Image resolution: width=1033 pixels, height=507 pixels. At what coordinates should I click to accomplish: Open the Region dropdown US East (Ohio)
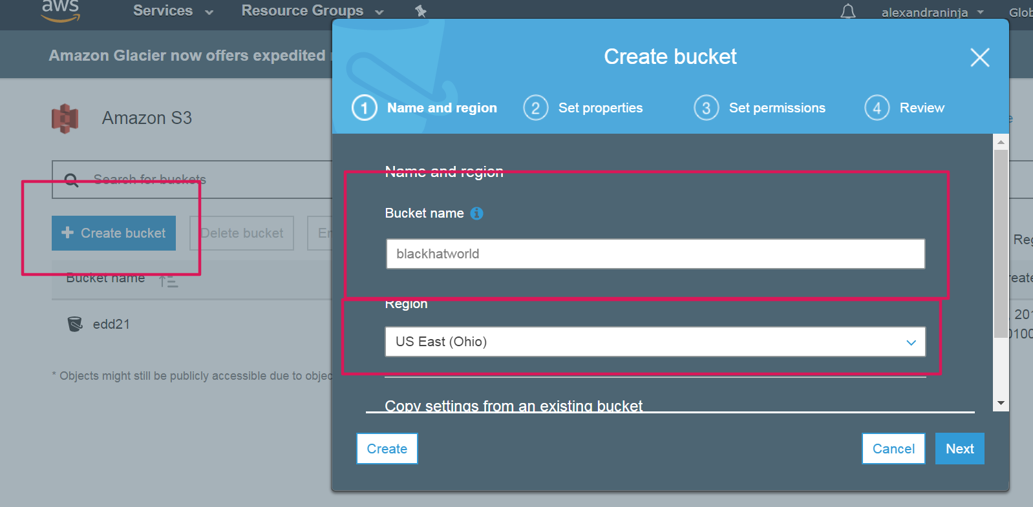tap(655, 342)
